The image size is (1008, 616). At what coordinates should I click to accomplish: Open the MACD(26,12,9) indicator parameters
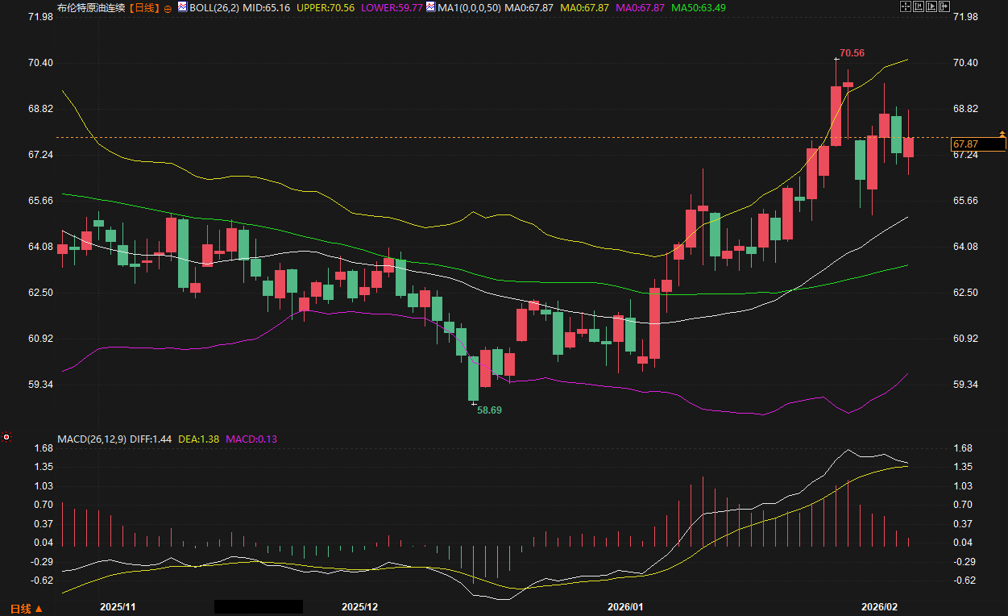pos(92,439)
